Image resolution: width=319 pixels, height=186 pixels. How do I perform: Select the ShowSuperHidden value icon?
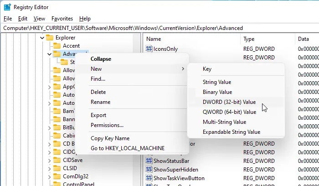pos(149,169)
